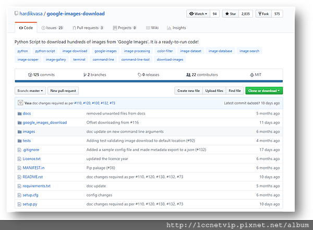Click the python-script topic tag
313x230 pixels.
point(45,51)
